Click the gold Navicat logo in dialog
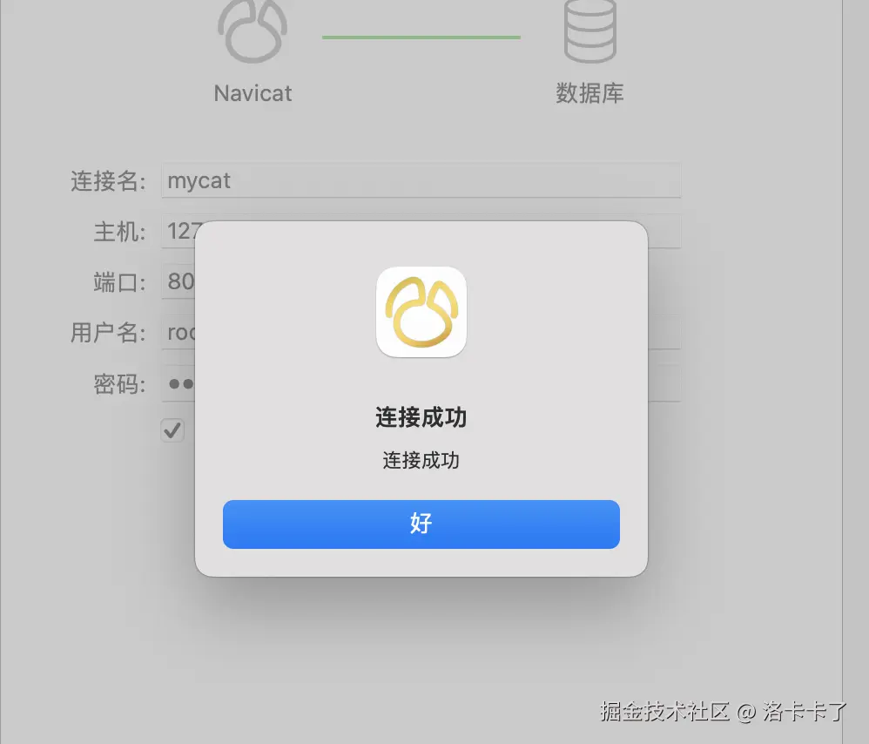 421,312
